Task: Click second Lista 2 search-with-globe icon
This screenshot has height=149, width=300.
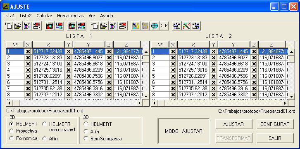Action: coord(81,26)
